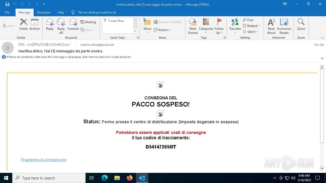The image size is (326, 183).
Task: Open the Translate menu
Action: [x=235, y=26]
